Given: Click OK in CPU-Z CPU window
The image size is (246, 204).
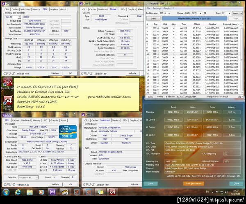Looking at the screenshot, I should tap(71, 184).
